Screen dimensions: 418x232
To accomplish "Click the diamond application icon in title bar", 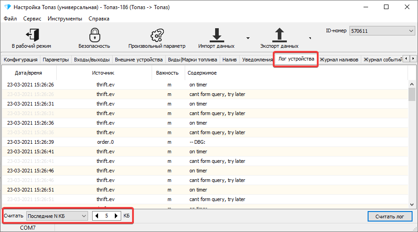I will (x=7, y=7).
